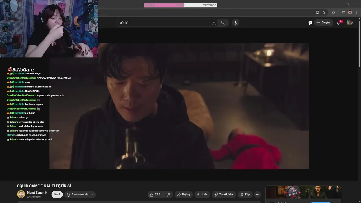Open the browser three-dot menu
This screenshot has width=361, height=203.
pyautogui.click(x=357, y=12)
